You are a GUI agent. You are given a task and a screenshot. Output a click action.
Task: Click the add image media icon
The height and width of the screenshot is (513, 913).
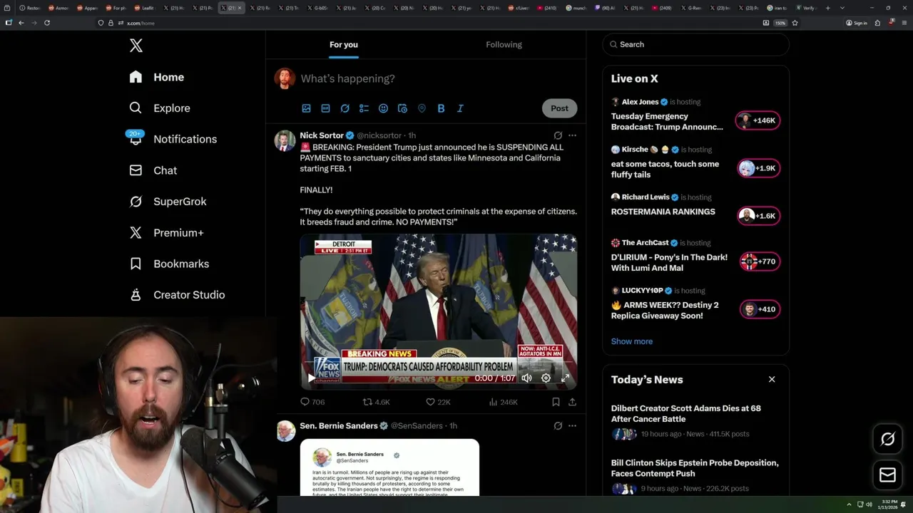tap(306, 108)
